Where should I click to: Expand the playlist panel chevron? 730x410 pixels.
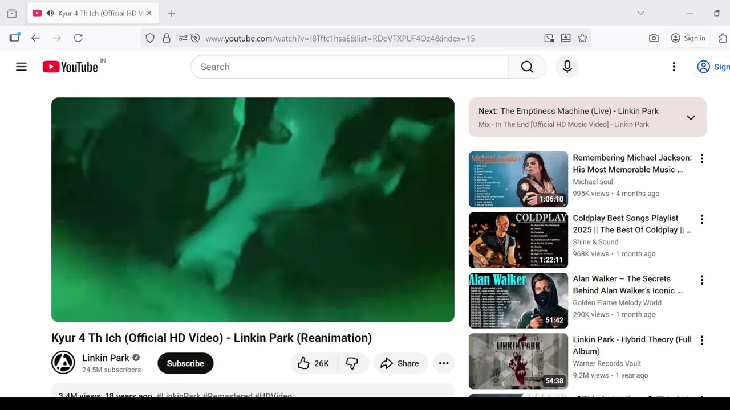pos(691,118)
